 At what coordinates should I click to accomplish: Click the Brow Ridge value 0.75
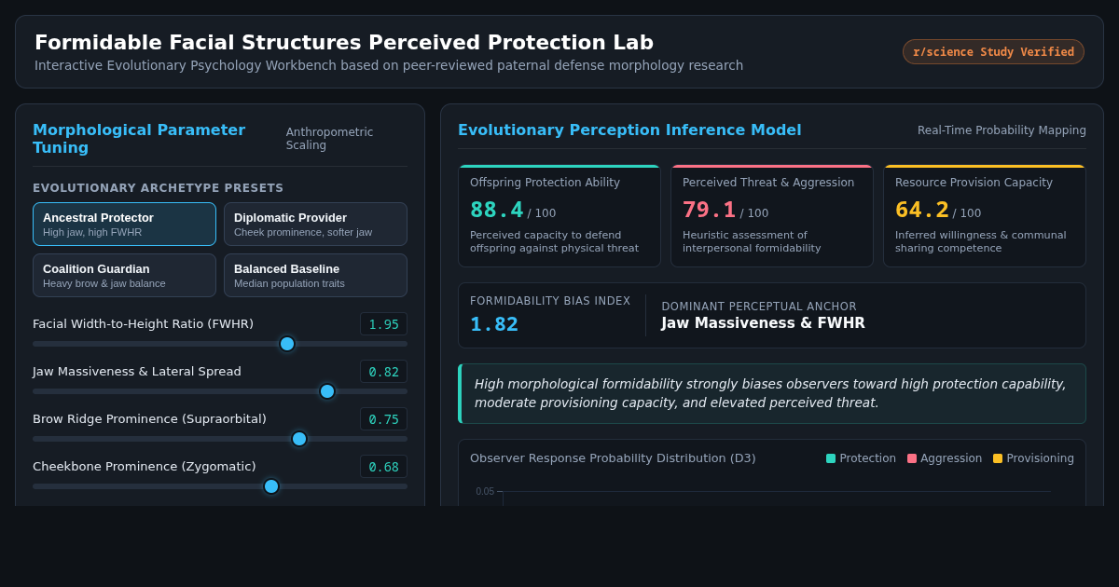(x=383, y=419)
